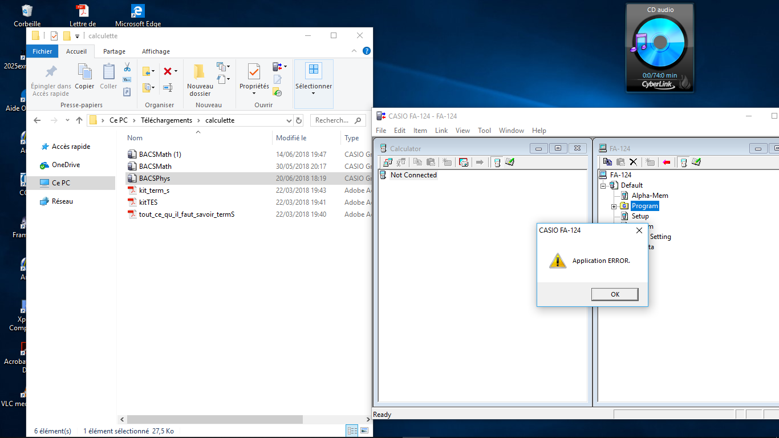The height and width of the screenshot is (438, 779).
Task: Open the Fichier tab in Explorer
Action: pos(42,51)
